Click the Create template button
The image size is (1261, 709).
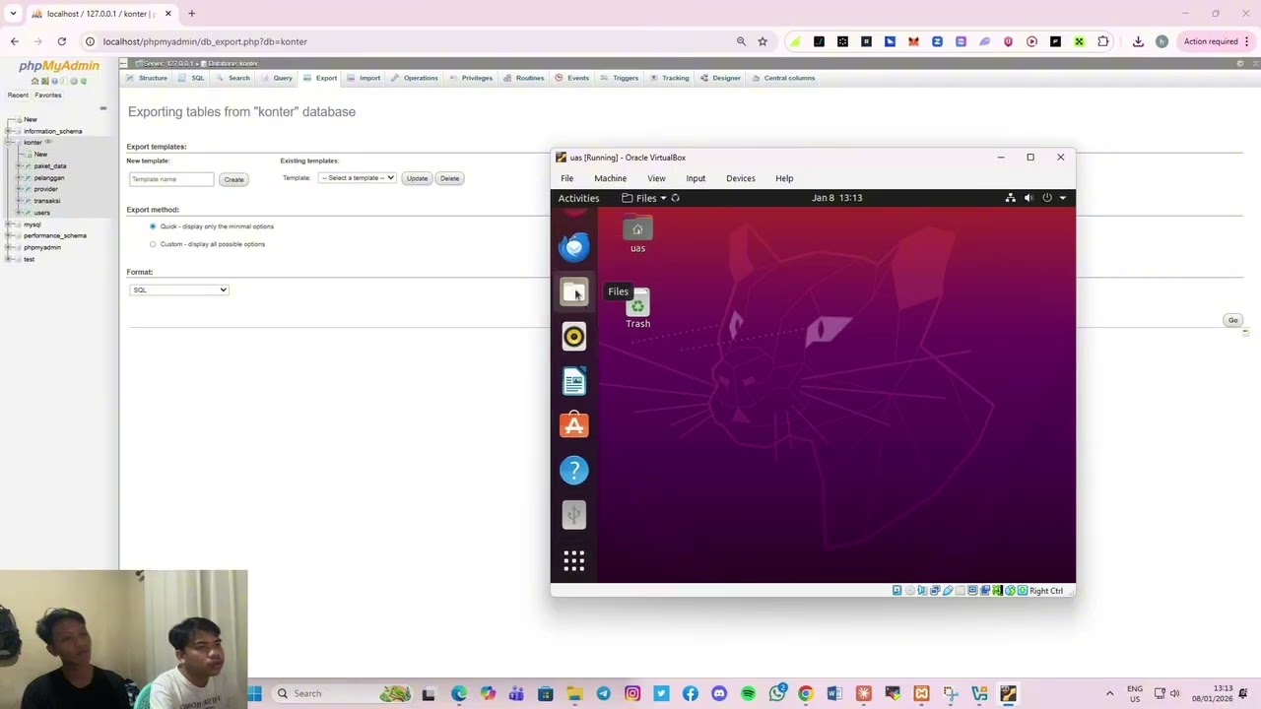pyautogui.click(x=233, y=179)
